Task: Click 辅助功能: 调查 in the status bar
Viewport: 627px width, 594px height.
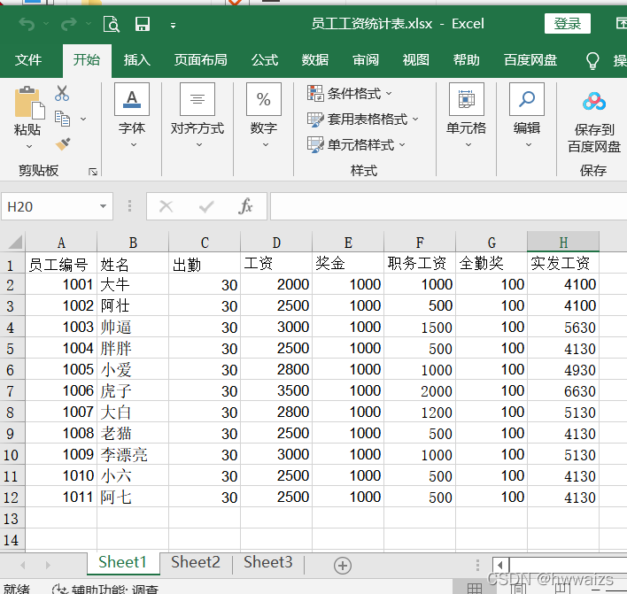Action: tap(105, 590)
